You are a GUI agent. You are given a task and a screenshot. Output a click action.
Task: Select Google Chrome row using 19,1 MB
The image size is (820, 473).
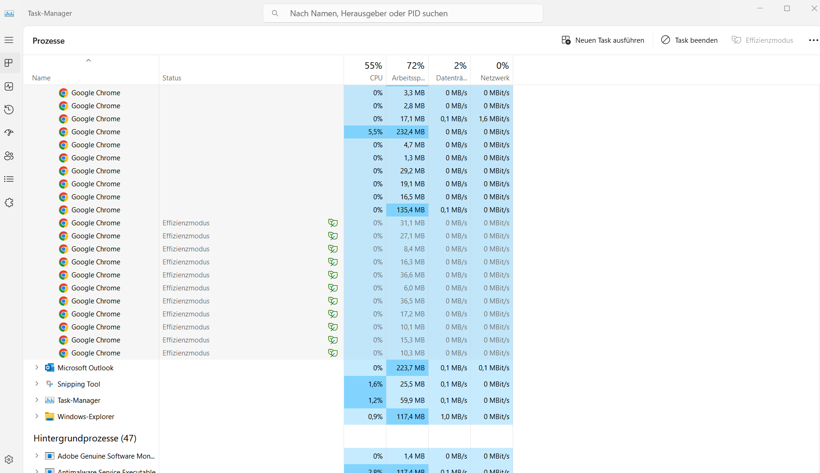(268, 184)
